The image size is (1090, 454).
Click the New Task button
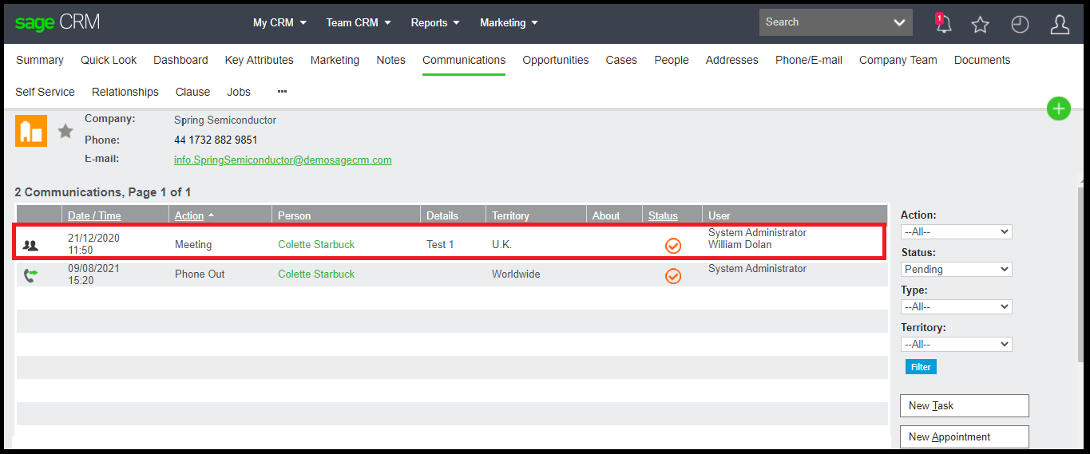click(965, 405)
